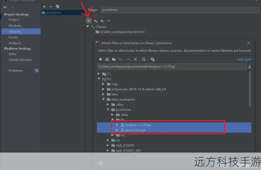The width and height of the screenshot is (261, 170).
Task: Click the Hide path link
Action: click(x=244, y=59)
